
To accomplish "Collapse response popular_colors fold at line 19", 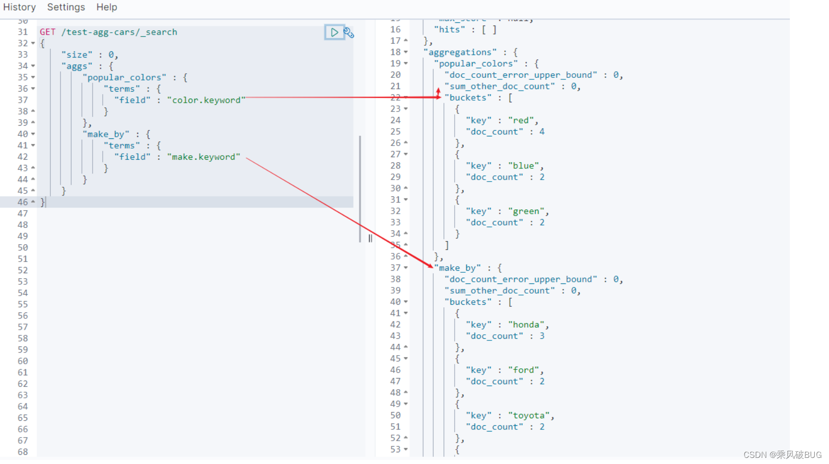I will [406, 64].
